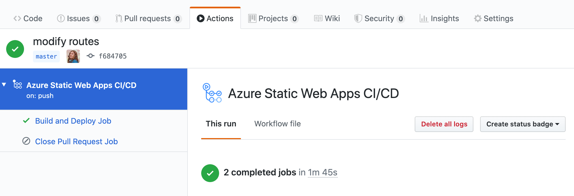Click the 2 completed jobs text
Viewport: 574px width, 196px height.
point(260,172)
